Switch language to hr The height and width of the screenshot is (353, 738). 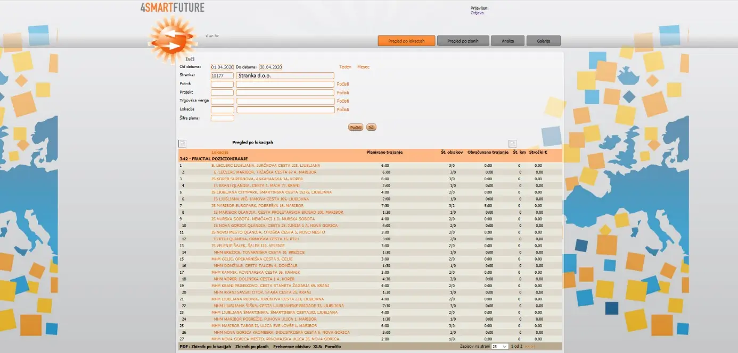tap(217, 36)
